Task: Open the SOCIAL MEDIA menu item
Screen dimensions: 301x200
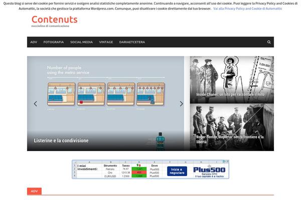Action: pos(81,42)
